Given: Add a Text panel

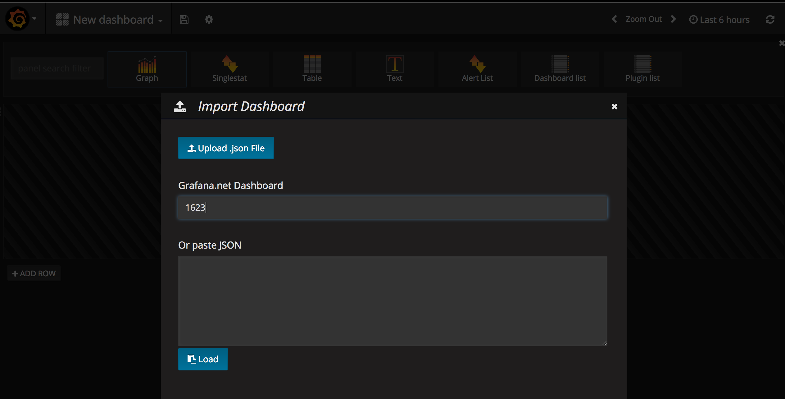Looking at the screenshot, I should tap(395, 69).
